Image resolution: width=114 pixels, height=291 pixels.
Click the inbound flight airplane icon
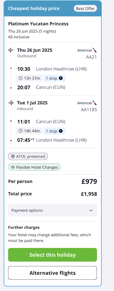[x=11, y=103]
